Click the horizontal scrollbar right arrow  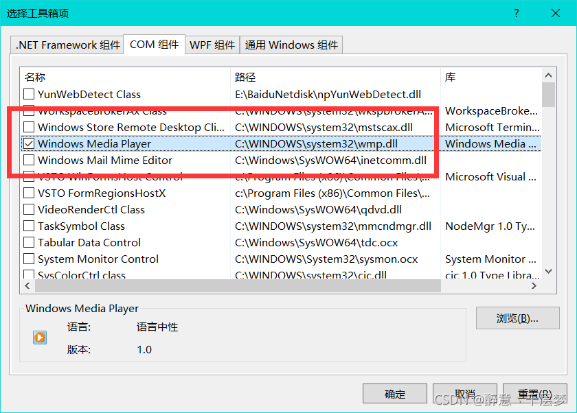534,285
